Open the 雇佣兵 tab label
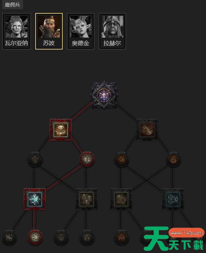This screenshot has width=206, height=253. (12, 4)
